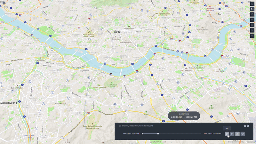This screenshot has width=256, height=144.
Task: Click the clock icon beside the datetime field
Action: coord(120,126)
